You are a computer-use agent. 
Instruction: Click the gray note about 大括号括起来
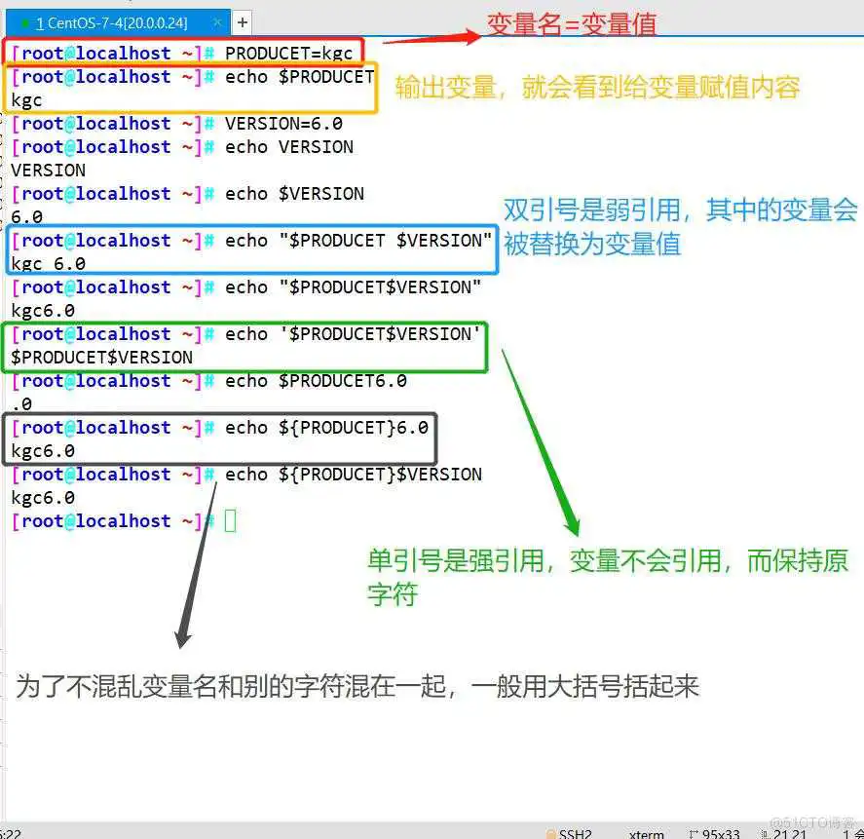coord(357,686)
